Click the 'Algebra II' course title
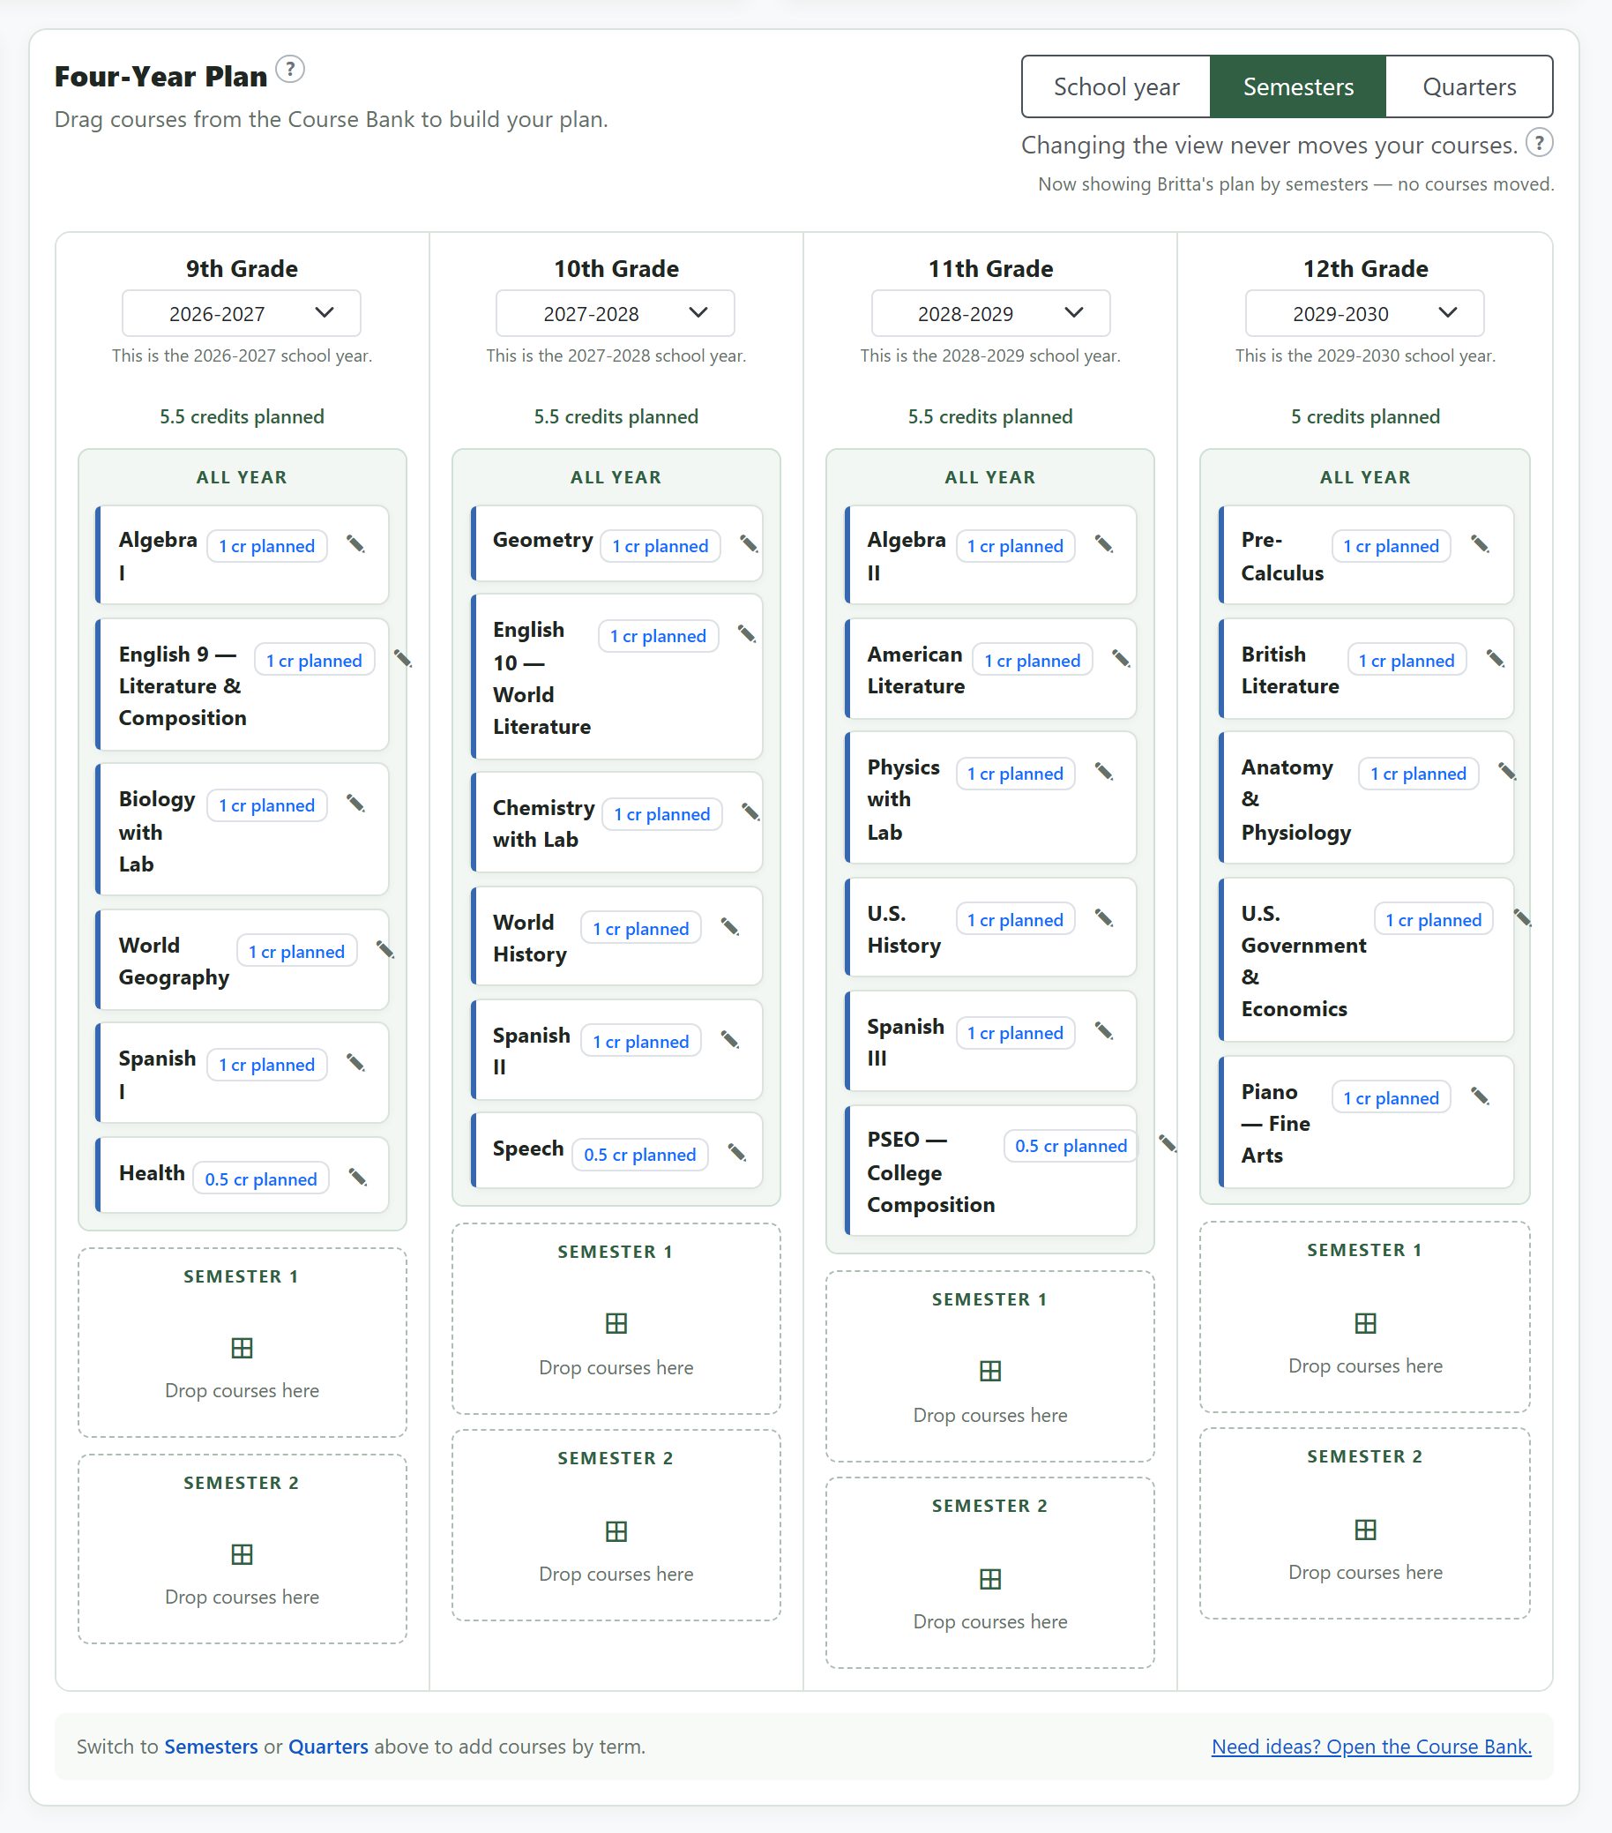This screenshot has width=1612, height=1833. pyautogui.click(x=906, y=556)
